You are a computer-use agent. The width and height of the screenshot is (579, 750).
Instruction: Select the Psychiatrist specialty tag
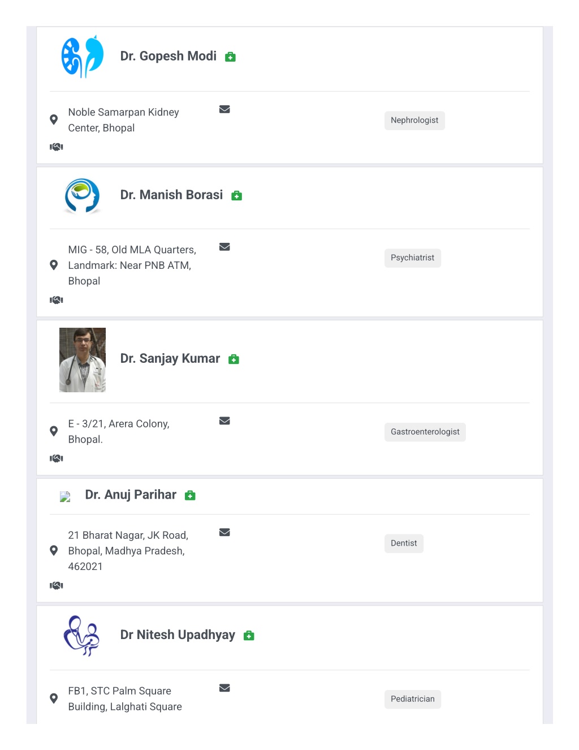413,258
